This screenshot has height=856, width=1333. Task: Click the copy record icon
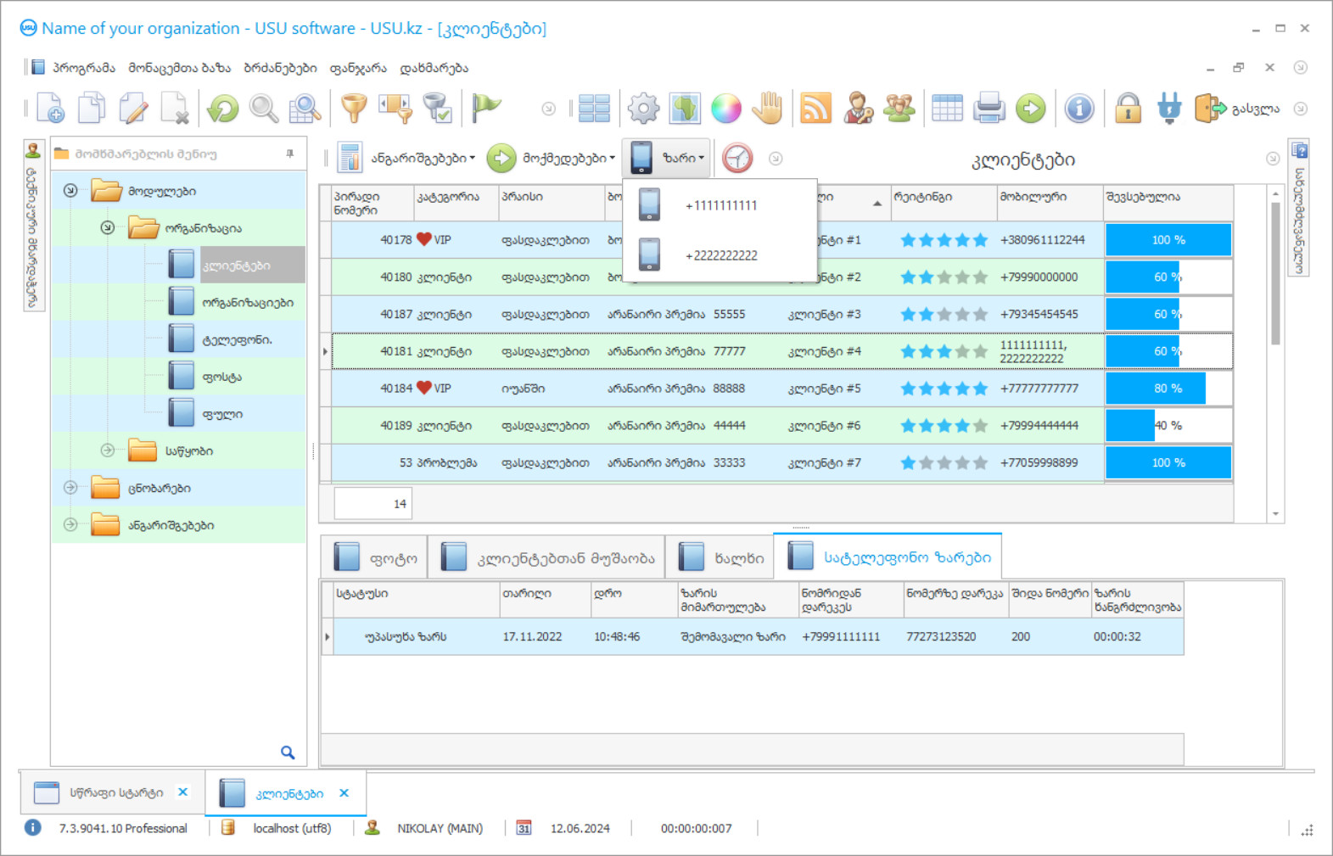(92, 109)
